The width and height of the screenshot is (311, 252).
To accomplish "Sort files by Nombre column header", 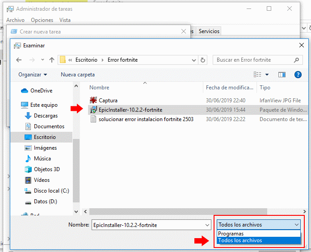I will point(99,88).
